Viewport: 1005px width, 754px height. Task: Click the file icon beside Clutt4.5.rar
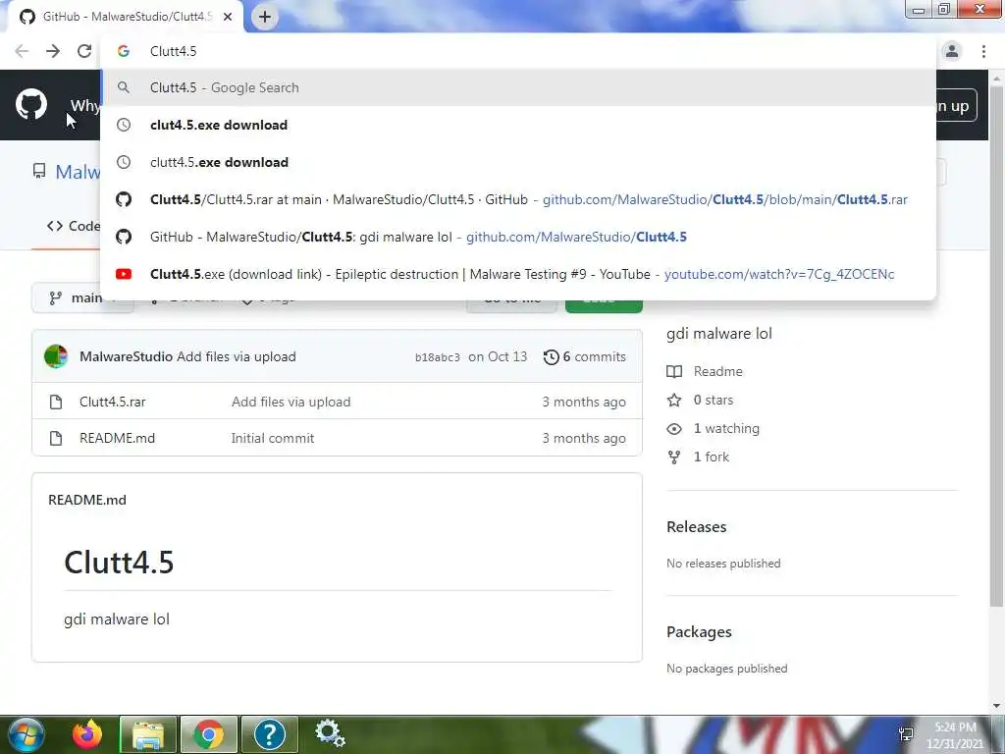tap(56, 402)
